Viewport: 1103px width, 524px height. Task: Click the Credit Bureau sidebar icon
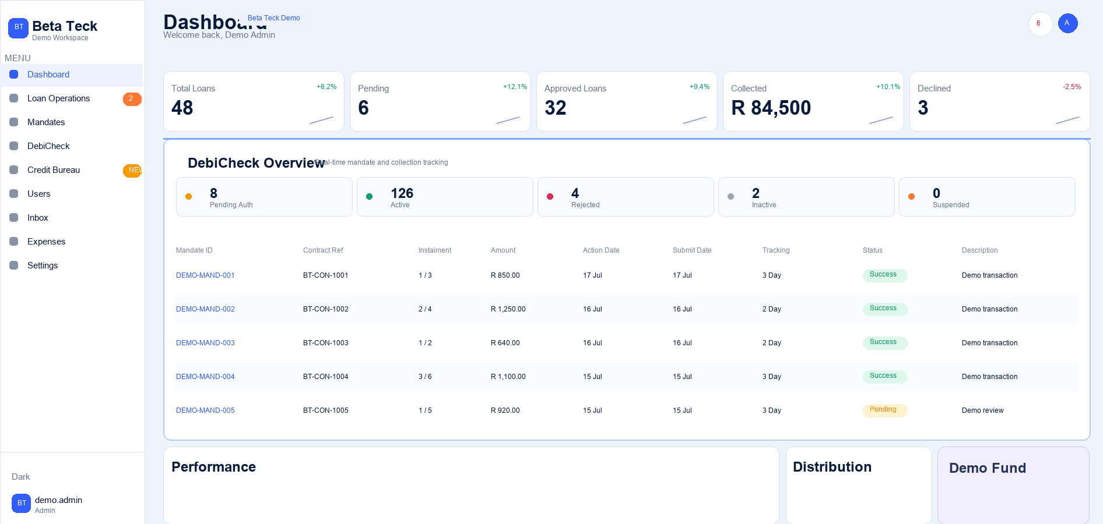click(x=14, y=170)
